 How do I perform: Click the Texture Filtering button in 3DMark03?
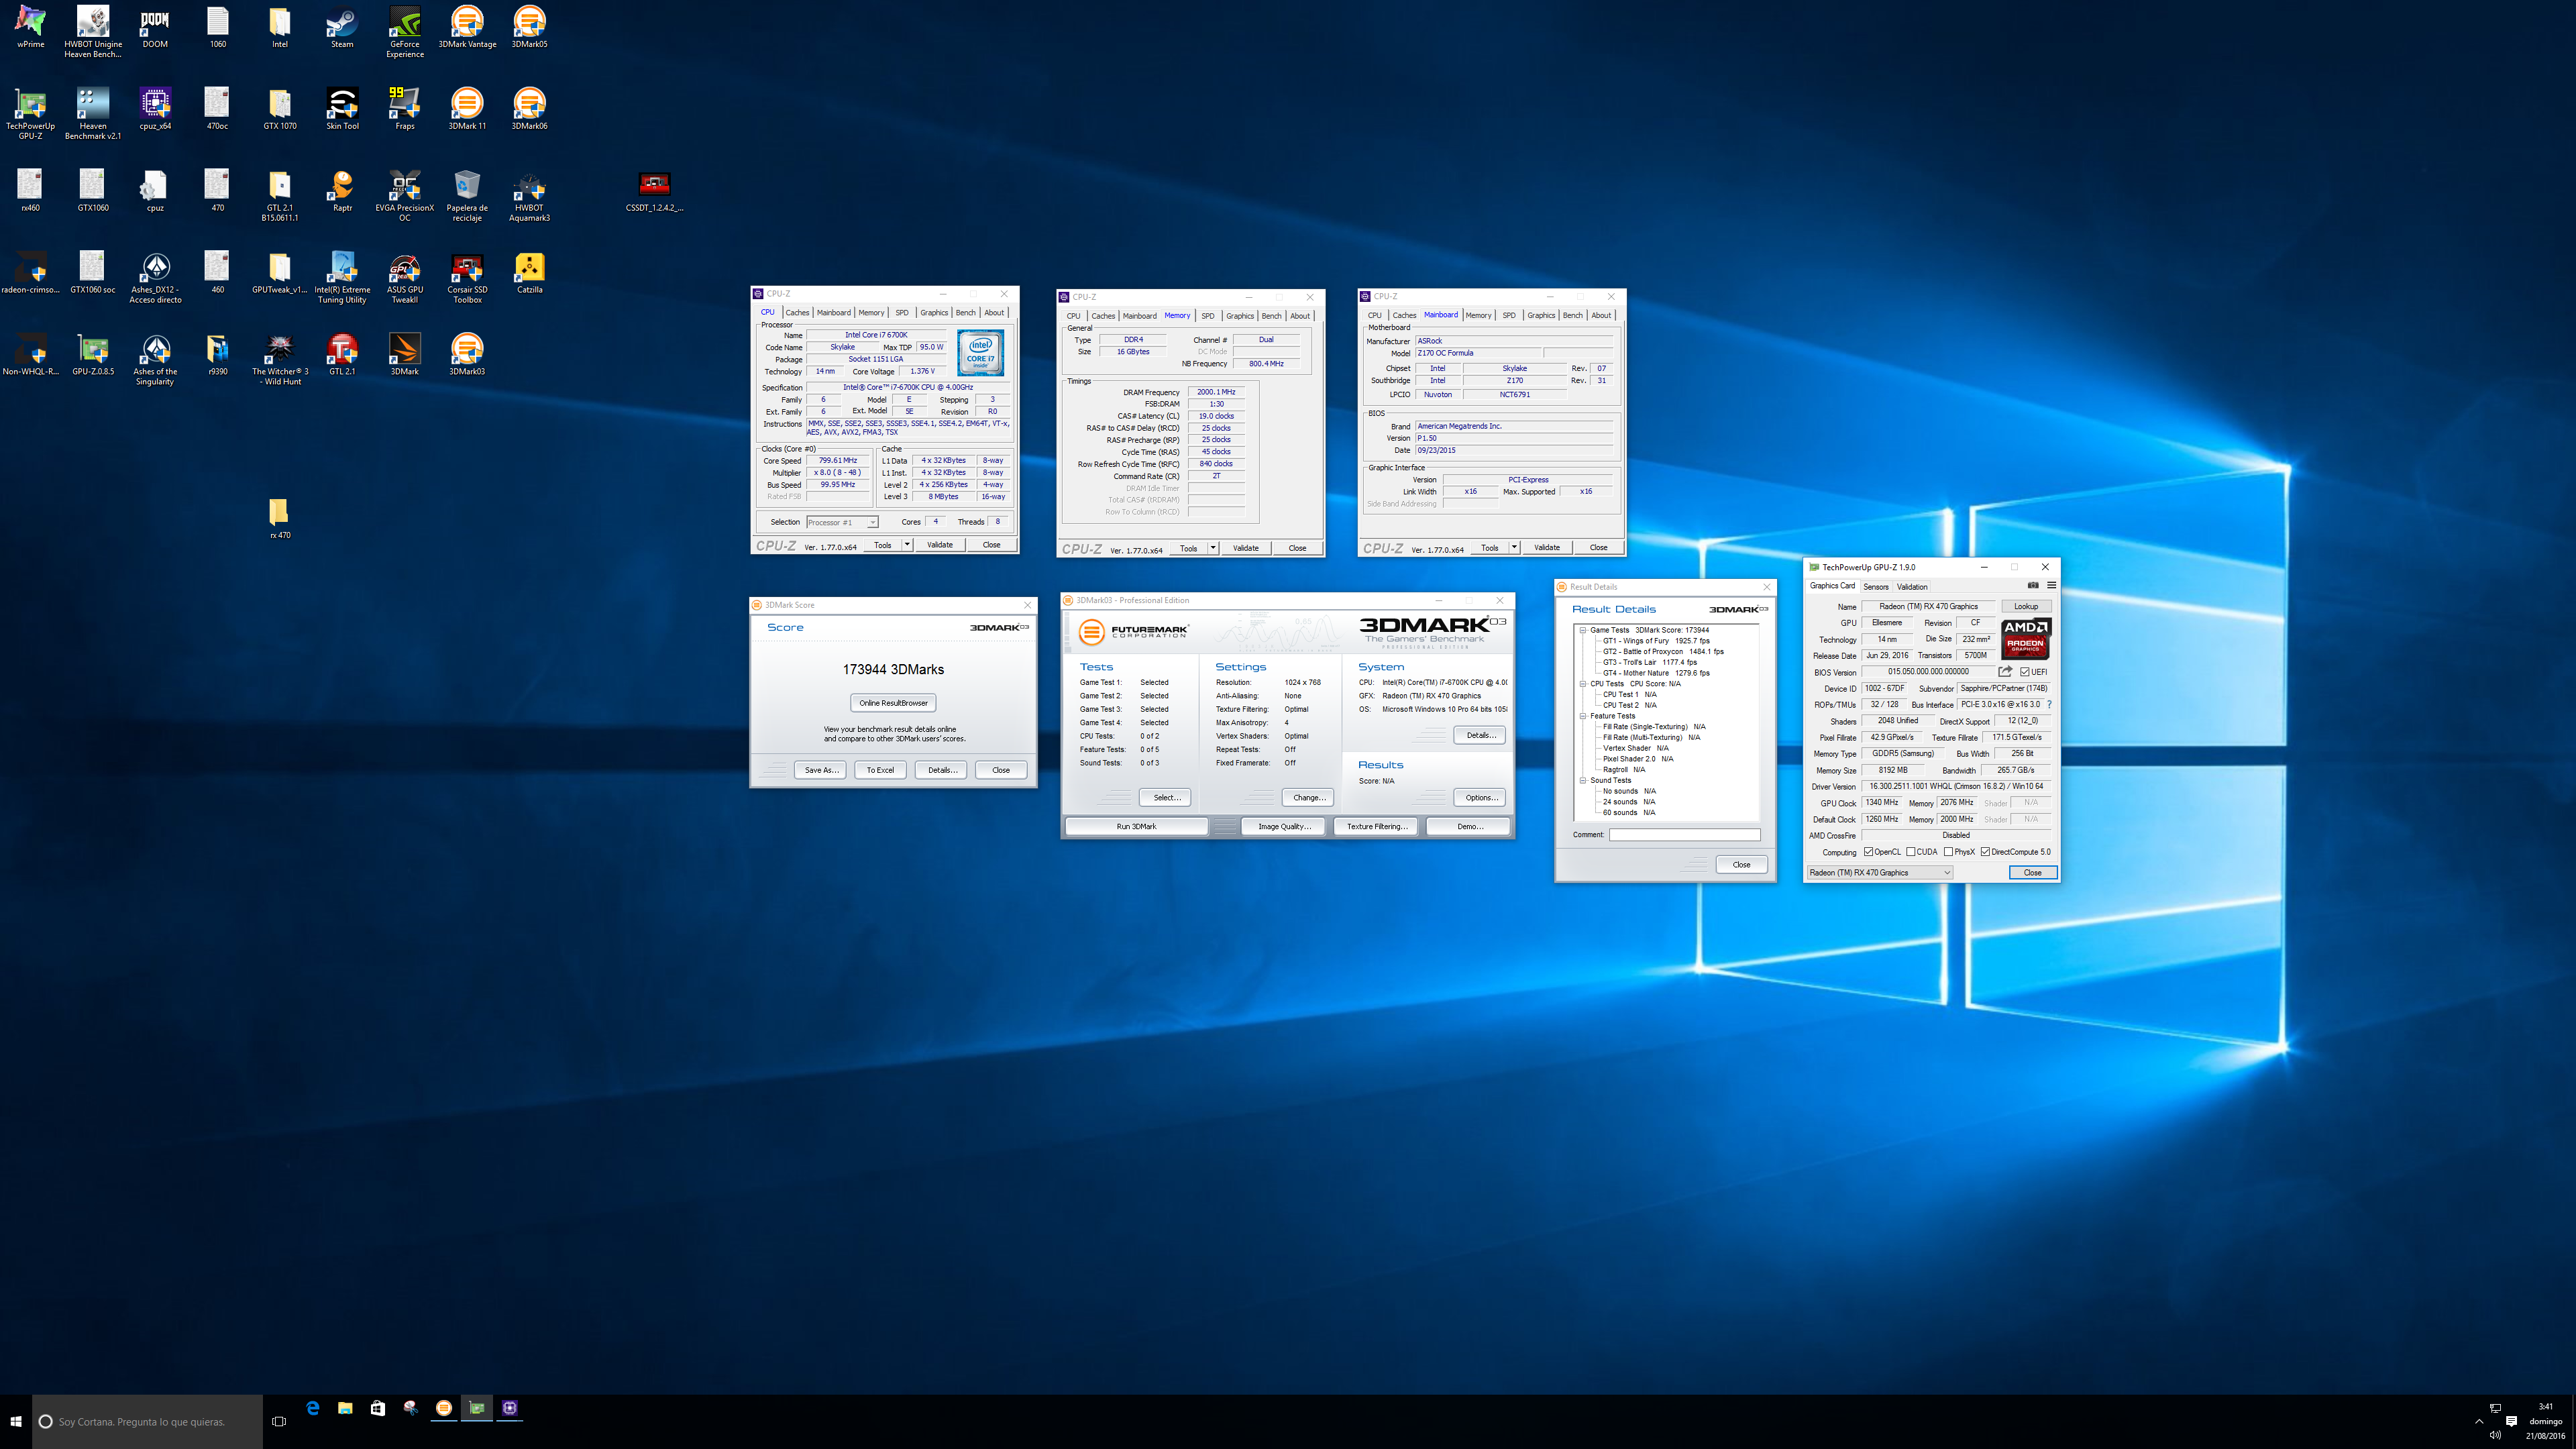[1376, 826]
